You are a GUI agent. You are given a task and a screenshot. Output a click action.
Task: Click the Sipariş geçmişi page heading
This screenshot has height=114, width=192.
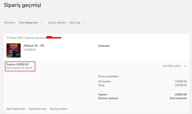[x=23, y=5]
